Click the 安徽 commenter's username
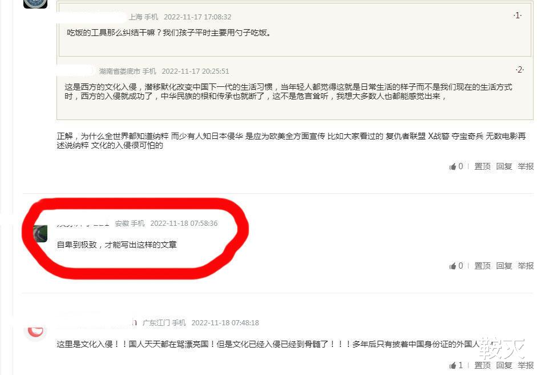 83,224
